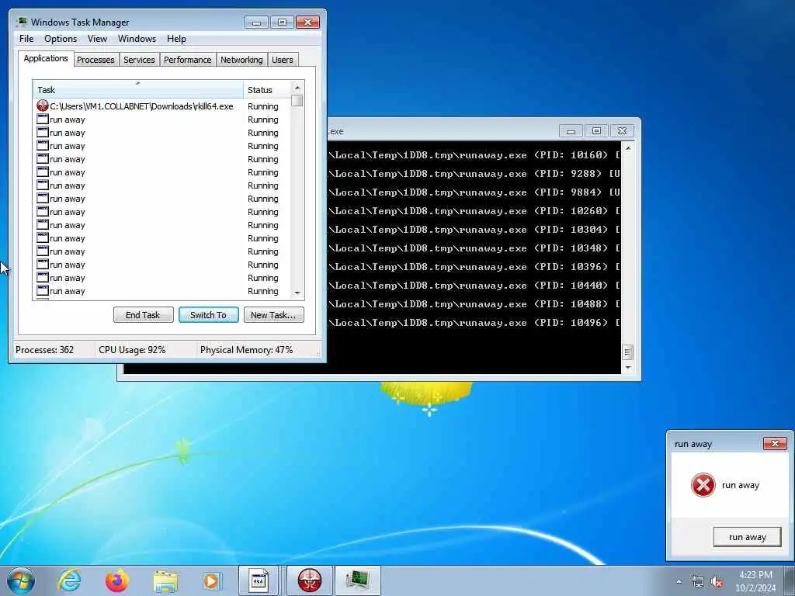Open the Start menu orb
Image resolution: width=795 pixels, height=596 pixels.
click(20, 580)
